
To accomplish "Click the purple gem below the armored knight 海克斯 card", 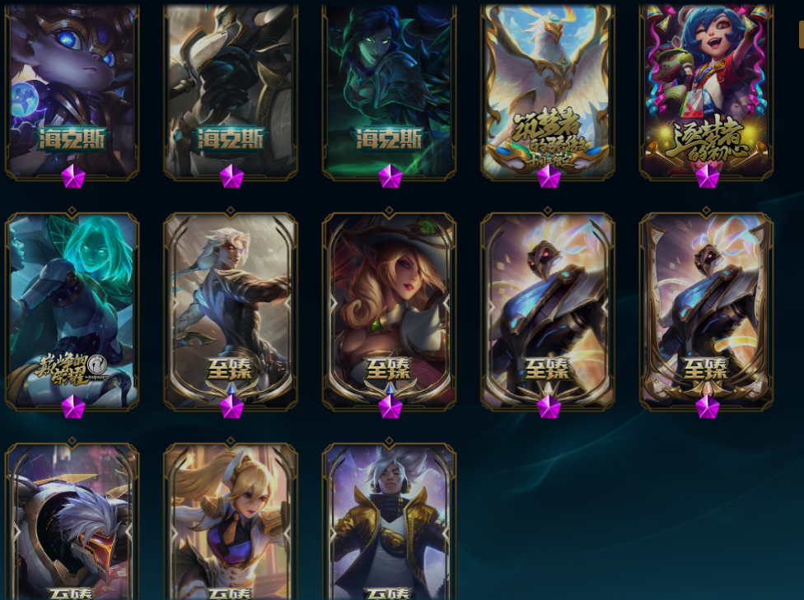I will (x=231, y=176).
